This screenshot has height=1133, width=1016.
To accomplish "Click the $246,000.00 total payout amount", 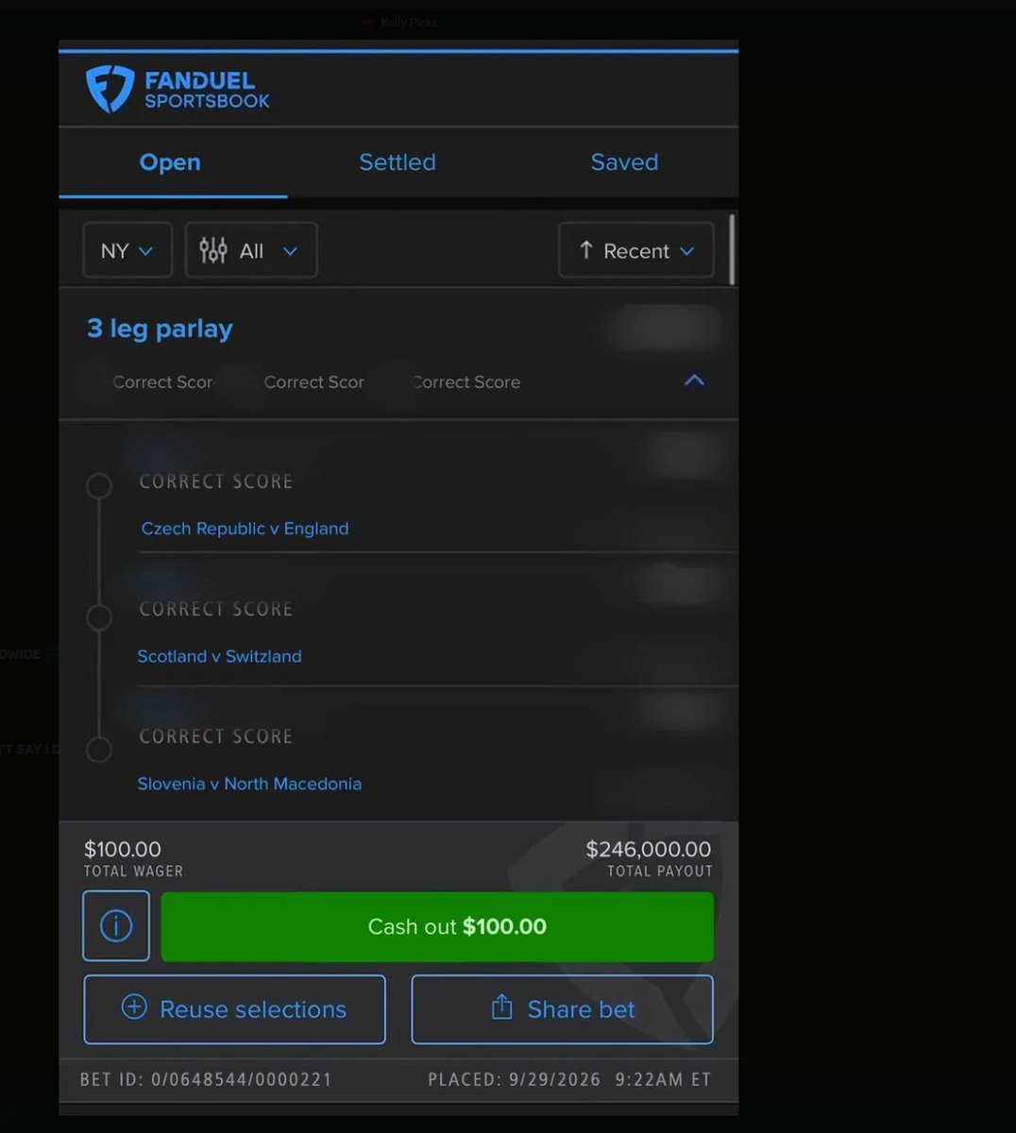I will tap(649, 849).
